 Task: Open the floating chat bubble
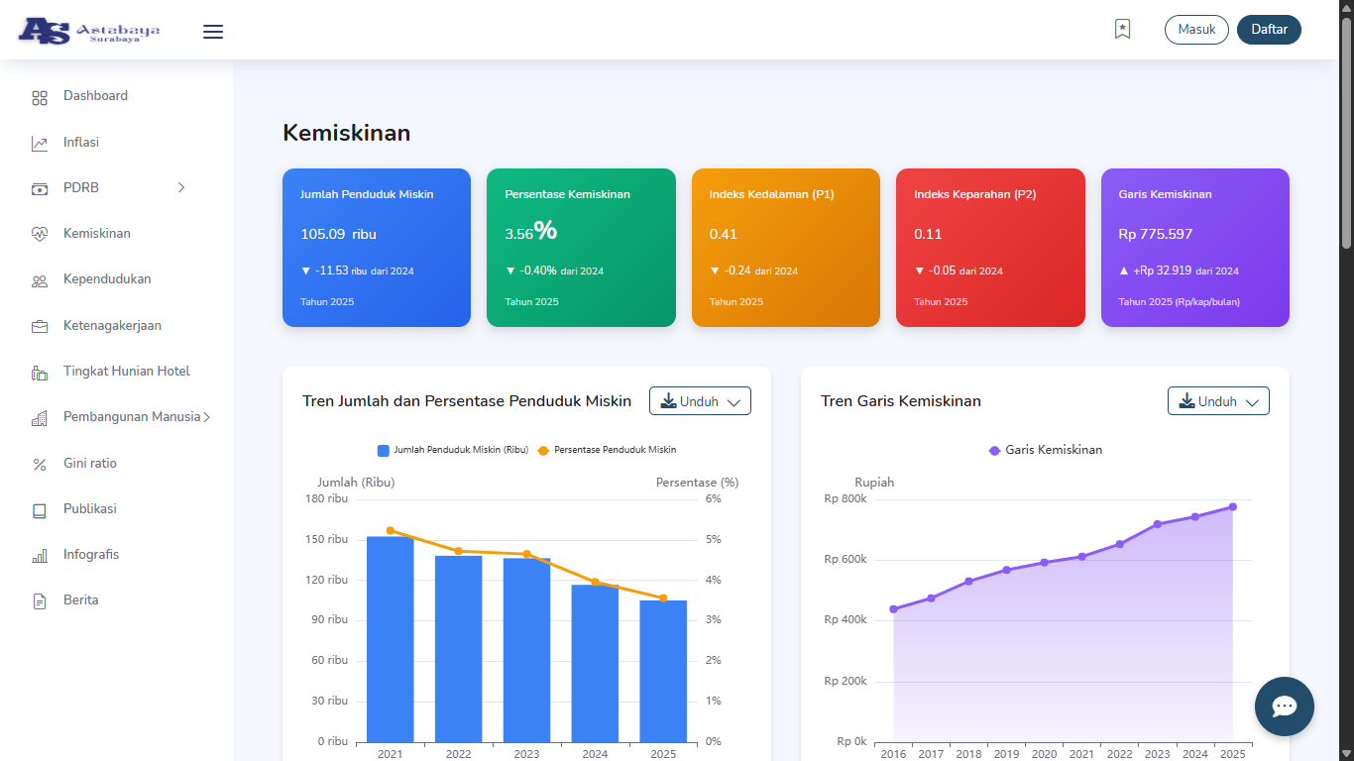coord(1284,707)
